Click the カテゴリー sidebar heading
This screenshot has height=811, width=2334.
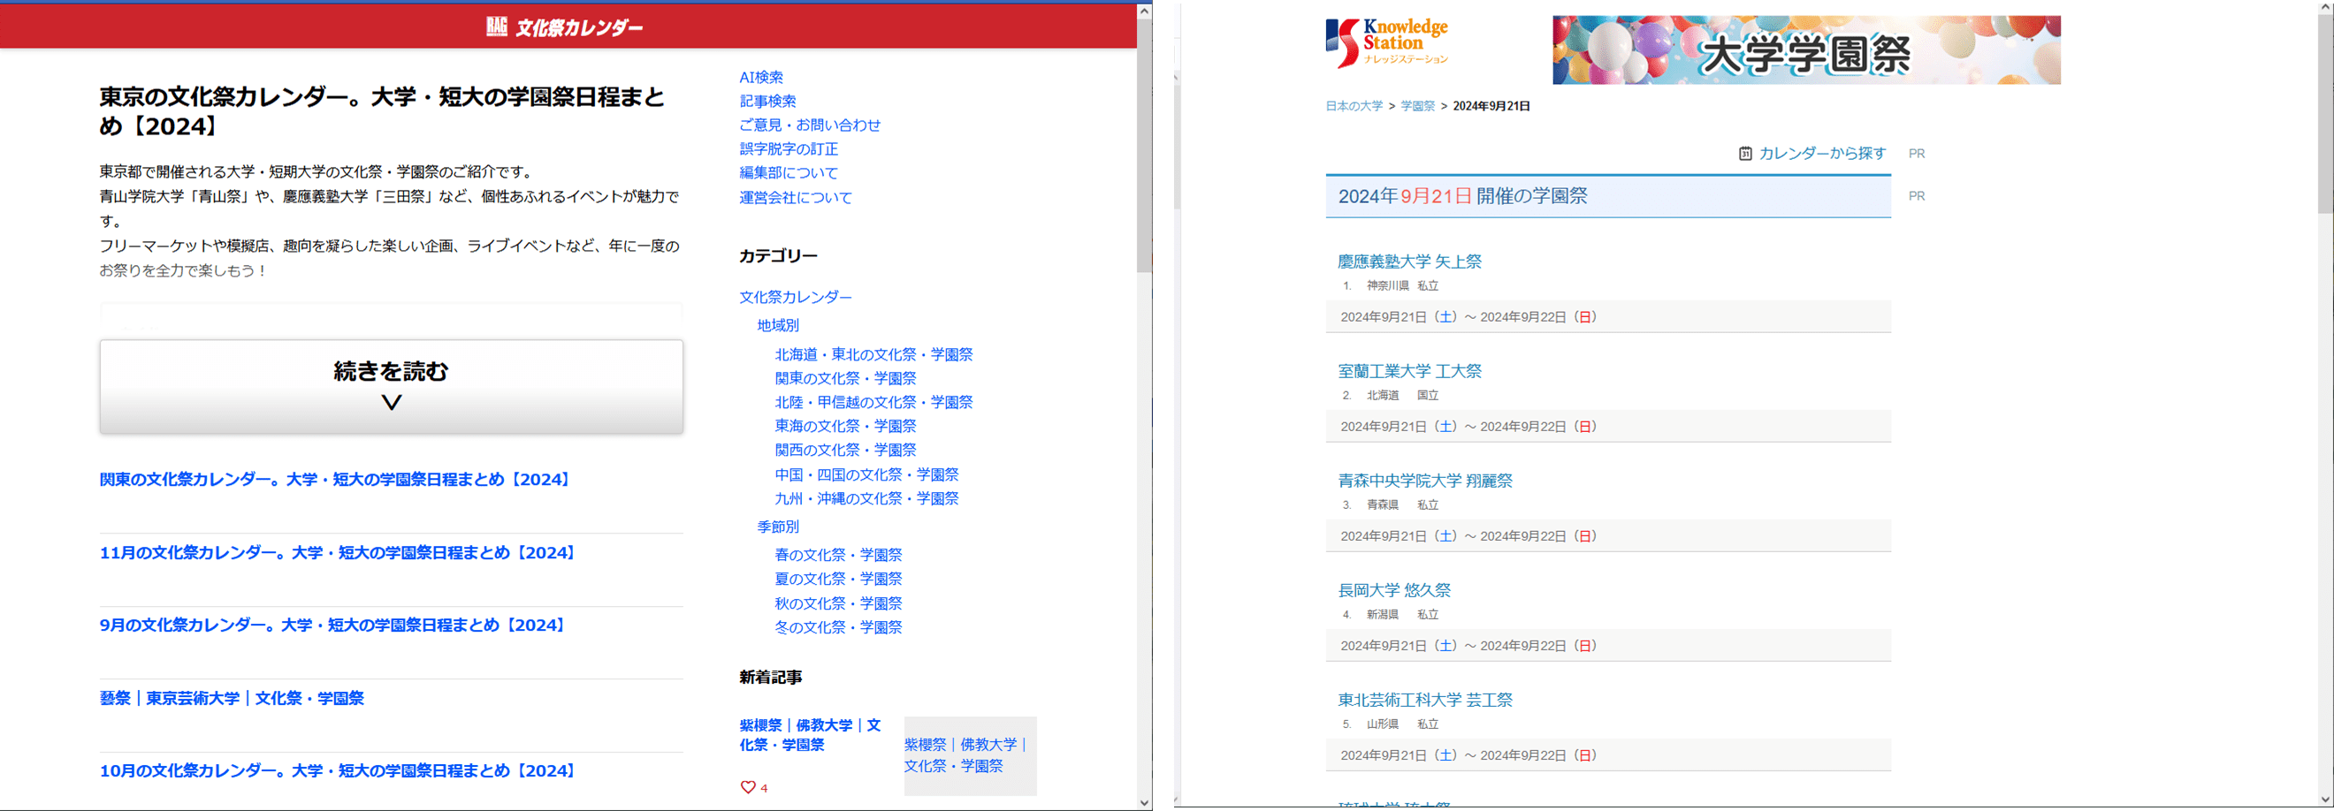[778, 256]
